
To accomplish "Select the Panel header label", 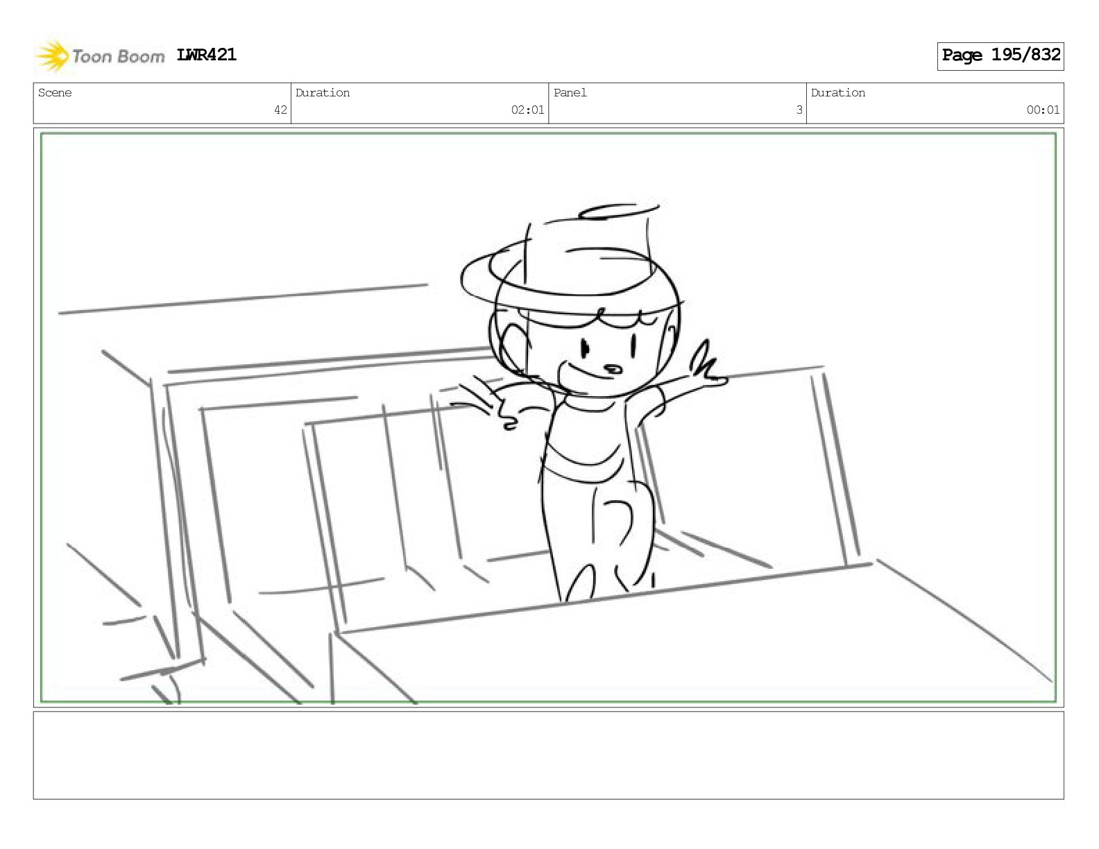I will (570, 93).
